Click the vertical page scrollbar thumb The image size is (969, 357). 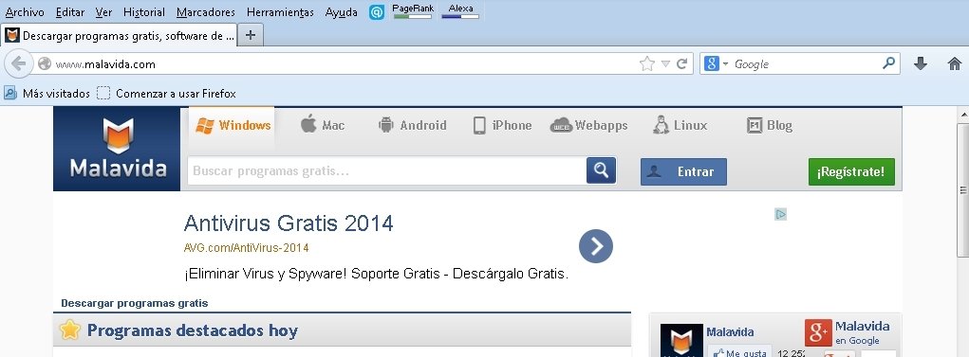963,189
